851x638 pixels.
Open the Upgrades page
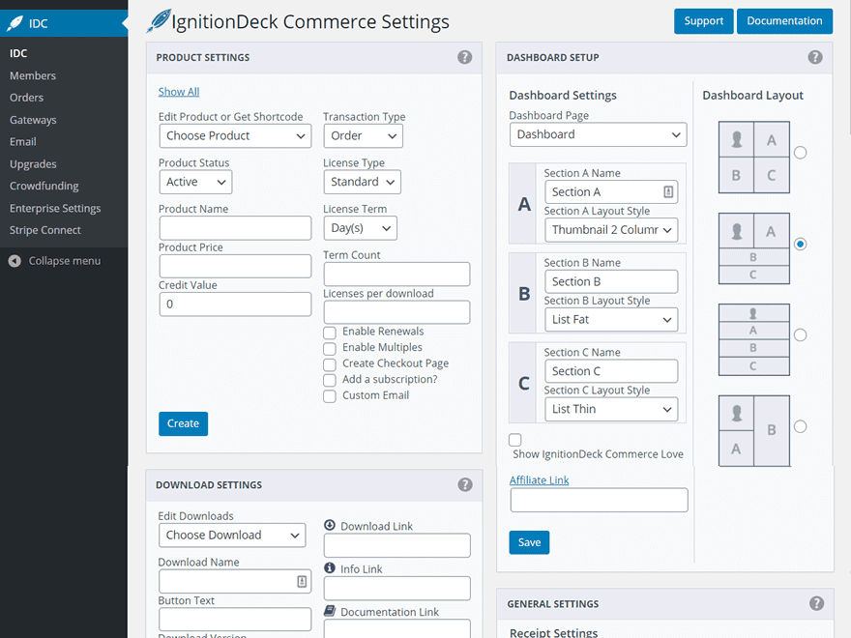33,163
